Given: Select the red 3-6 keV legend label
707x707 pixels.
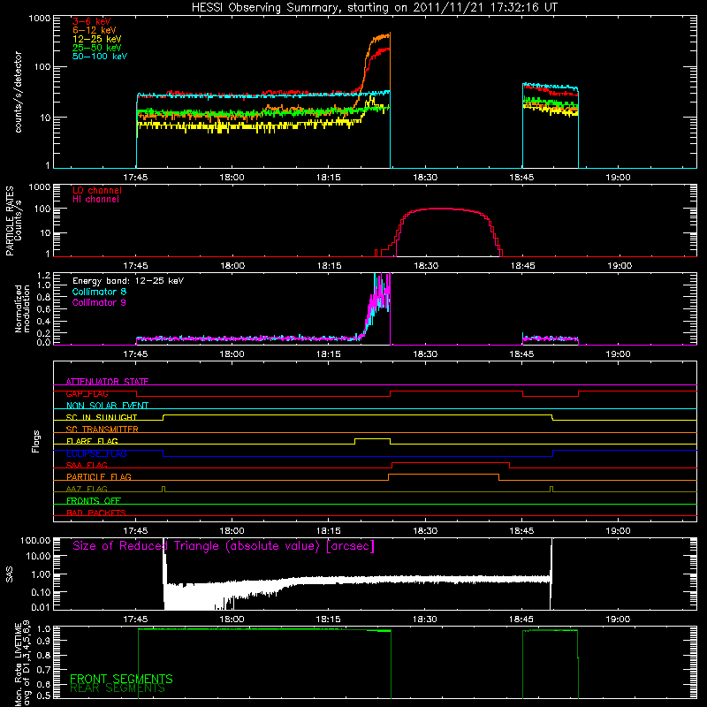Looking at the screenshot, I should tap(92, 21).
